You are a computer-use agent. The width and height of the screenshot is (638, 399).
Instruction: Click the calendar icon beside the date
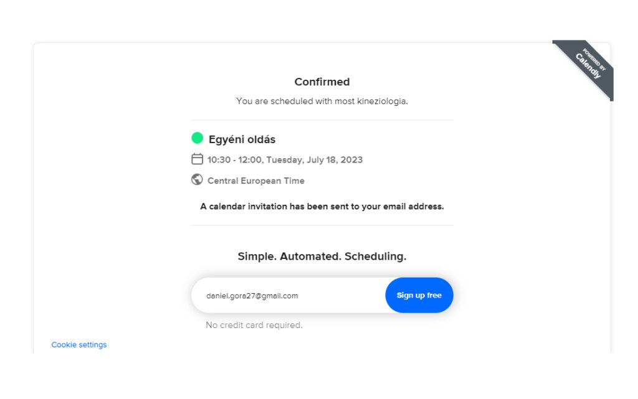coord(197,159)
